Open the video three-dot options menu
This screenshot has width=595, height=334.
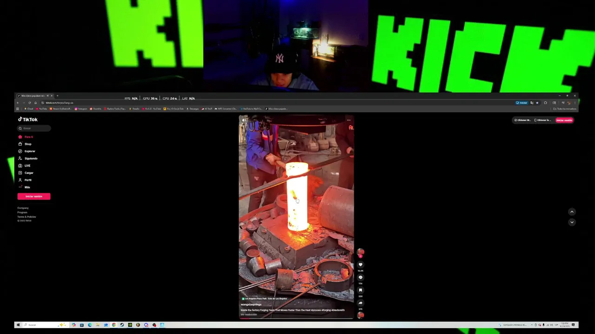(349, 120)
